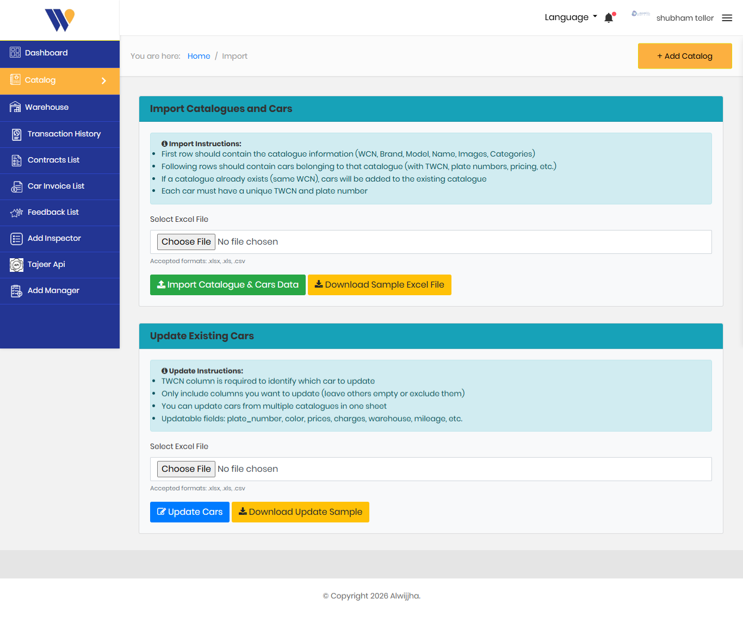
Task: Click the Warehouse building icon
Action: 15,107
